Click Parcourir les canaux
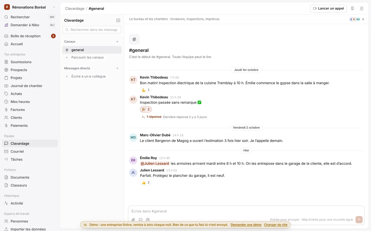 pos(92,57)
